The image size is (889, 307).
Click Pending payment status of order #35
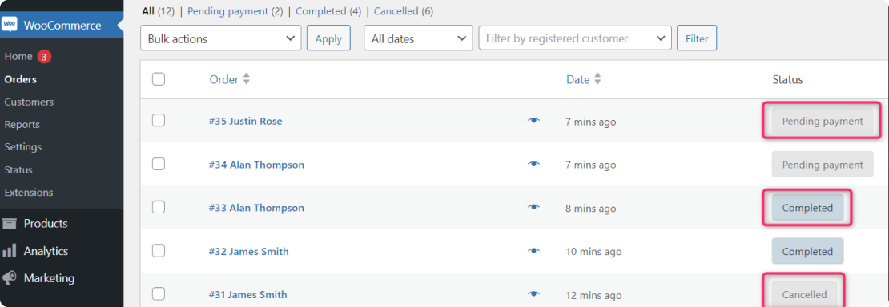(822, 122)
